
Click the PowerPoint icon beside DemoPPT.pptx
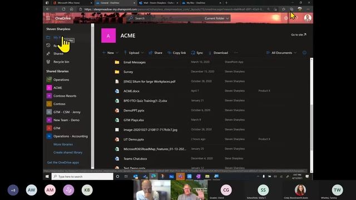[x=117, y=111]
